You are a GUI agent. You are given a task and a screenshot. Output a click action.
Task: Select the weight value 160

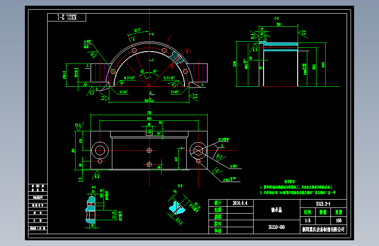(339, 221)
